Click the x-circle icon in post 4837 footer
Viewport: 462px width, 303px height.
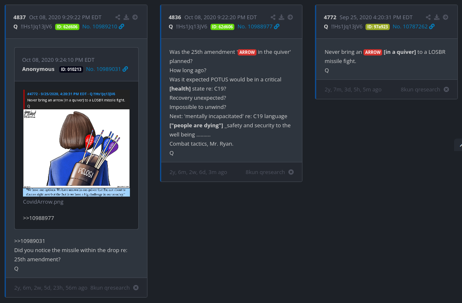coord(136,288)
